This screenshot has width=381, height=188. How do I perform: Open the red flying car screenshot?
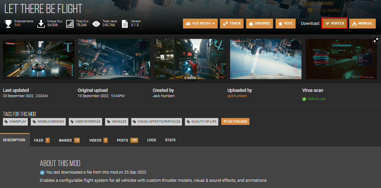190,59
